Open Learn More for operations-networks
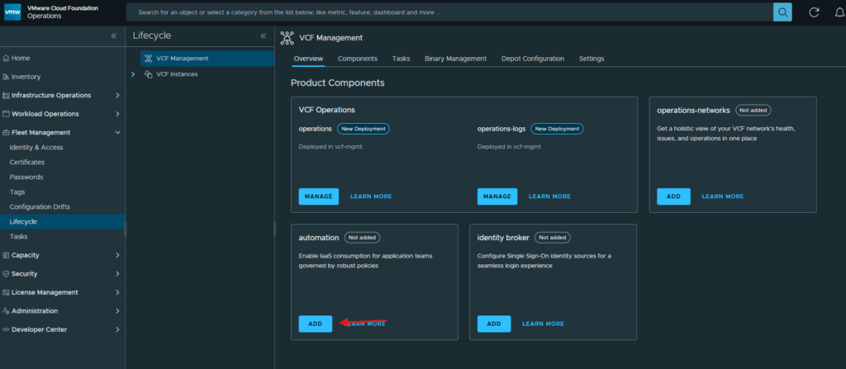846x369 pixels. (x=722, y=196)
